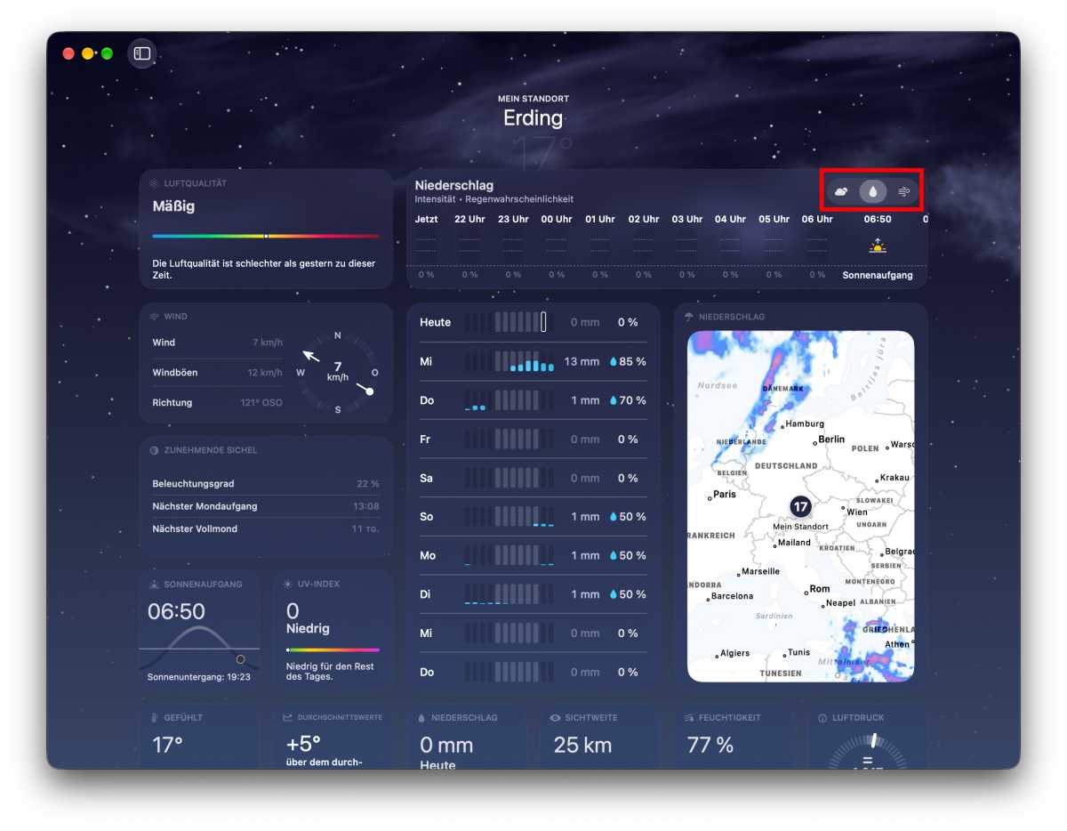Click moon icon beside Zunehmende Sichel
This screenshot has height=831, width=1067.
click(155, 450)
